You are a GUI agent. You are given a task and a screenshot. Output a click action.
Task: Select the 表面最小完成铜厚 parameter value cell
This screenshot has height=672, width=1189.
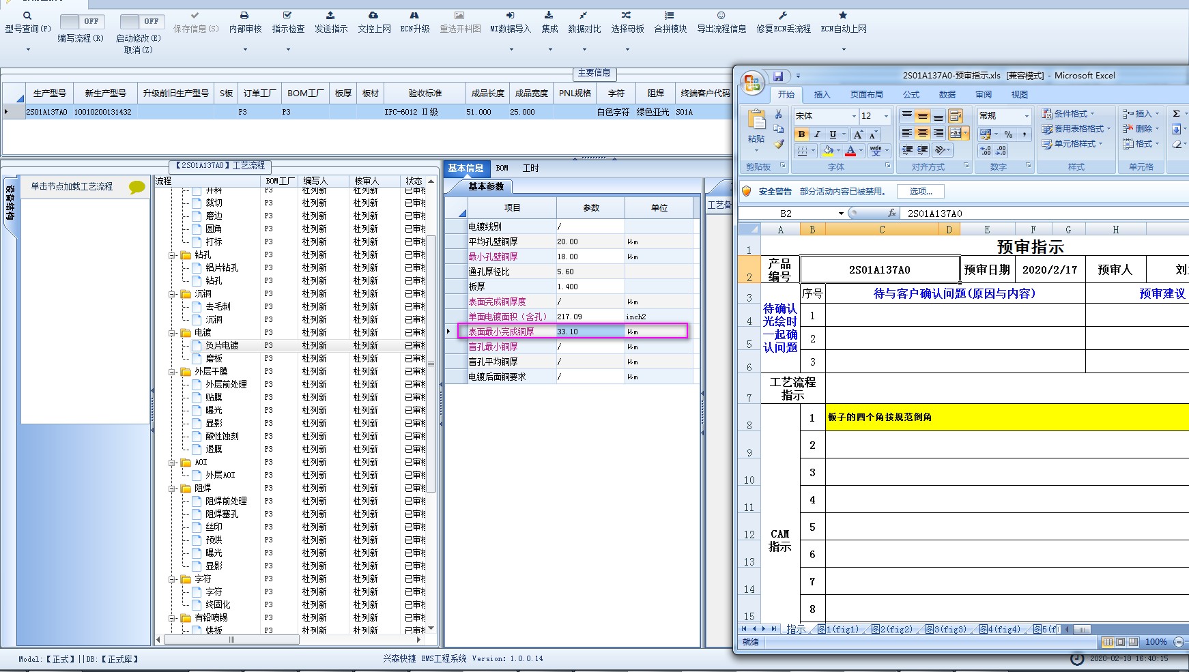point(590,332)
